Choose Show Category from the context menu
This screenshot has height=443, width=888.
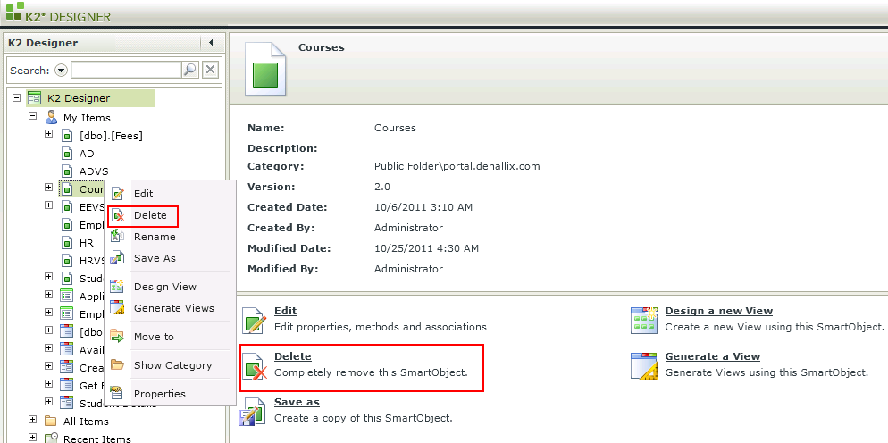click(x=171, y=365)
